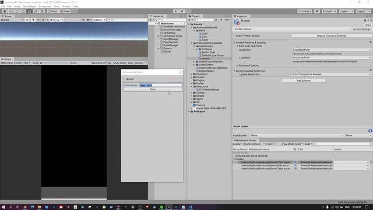Screen dimensions: 373x210
Task: Open the Assets menu
Action: point(17,6)
